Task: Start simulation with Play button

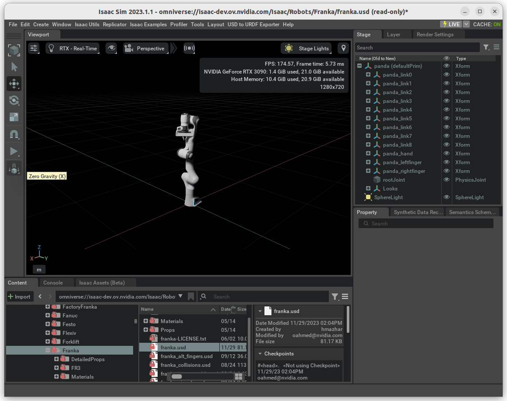Action: tap(14, 151)
